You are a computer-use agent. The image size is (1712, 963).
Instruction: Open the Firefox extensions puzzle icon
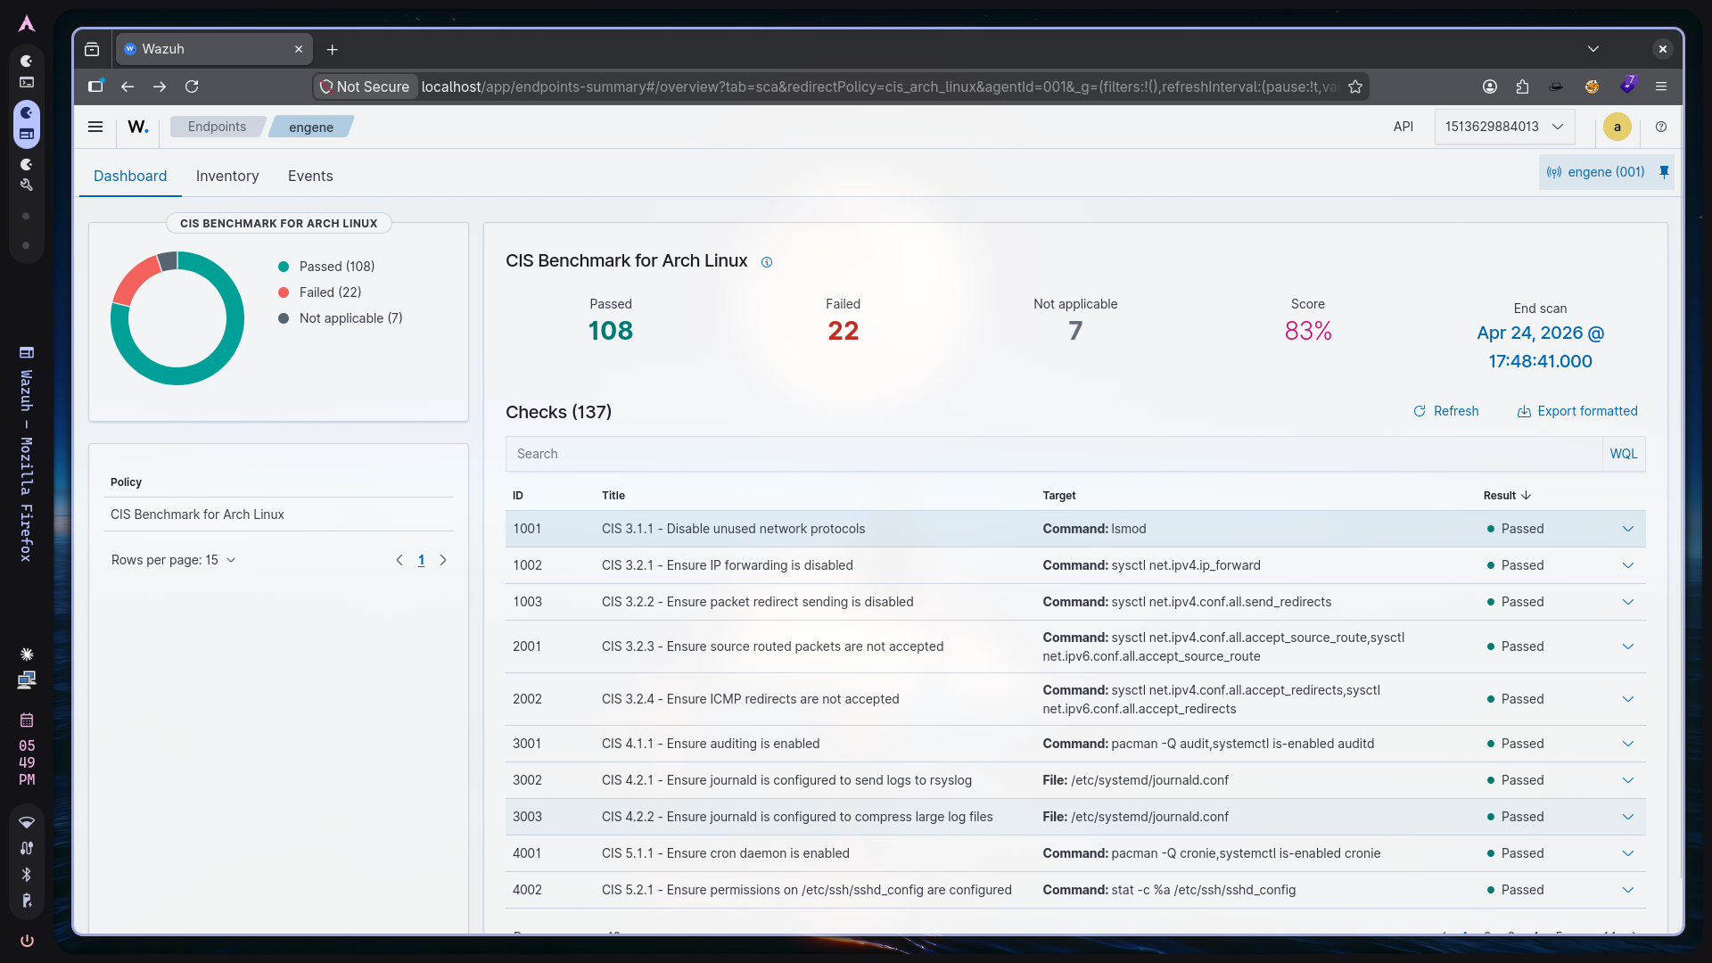[1522, 86]
